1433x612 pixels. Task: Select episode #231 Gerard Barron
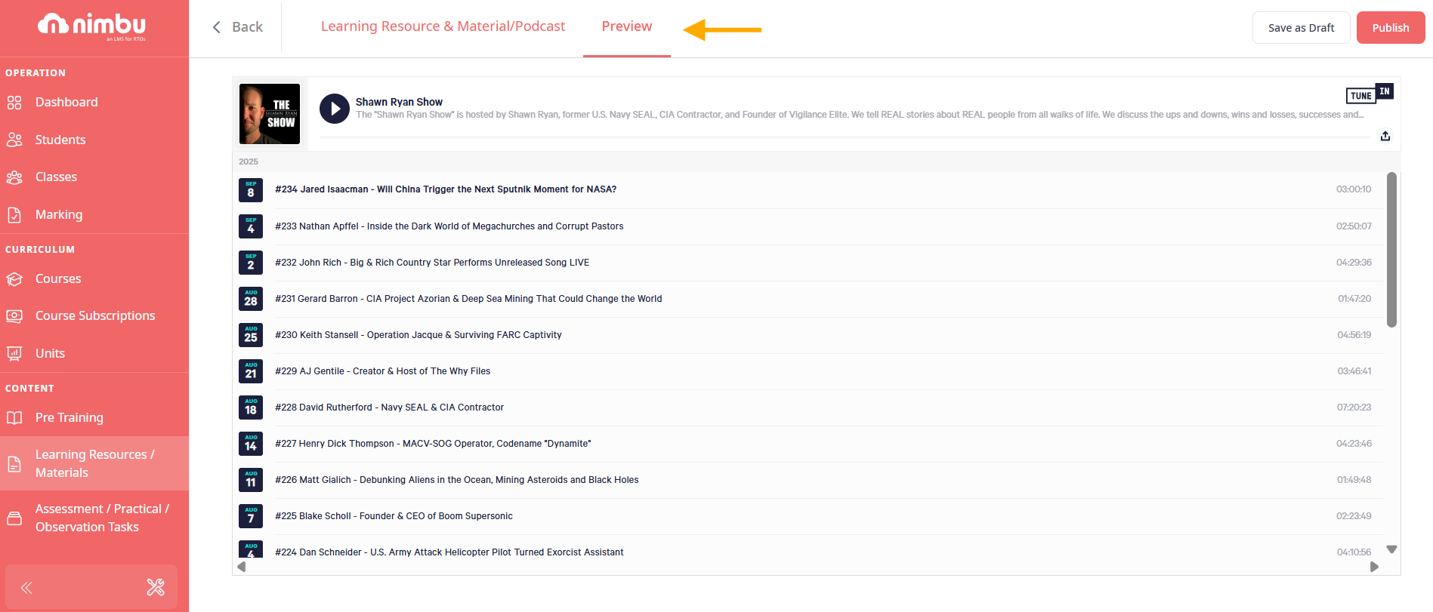click(x=468, y=299)
